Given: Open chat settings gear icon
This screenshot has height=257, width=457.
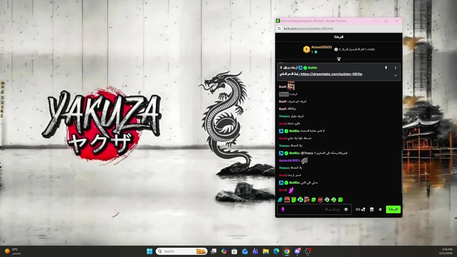Looking at the screenshot, I should pos(380,210).
